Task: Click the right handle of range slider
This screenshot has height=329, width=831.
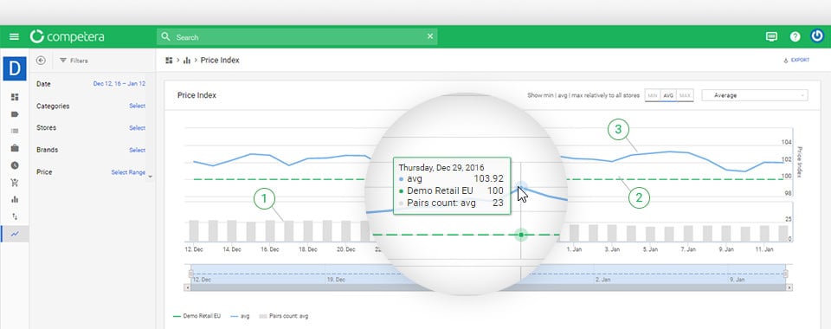Action: [x=785, y=274]
